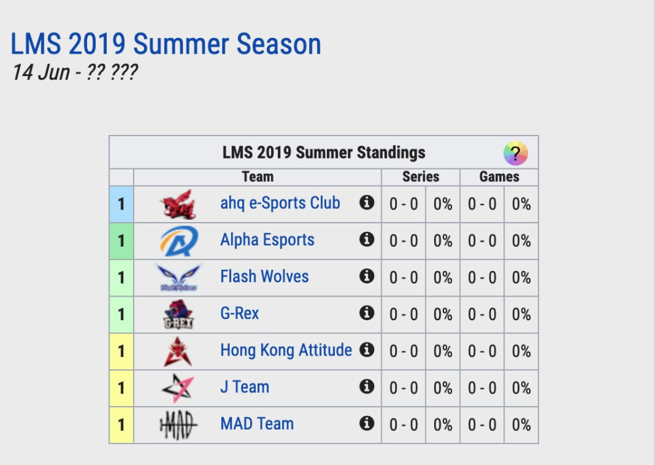Click the ahq e-Sports Club logo
Image resolution: width=655 pixels, height=465 pixels.
(x=178, y=204)
